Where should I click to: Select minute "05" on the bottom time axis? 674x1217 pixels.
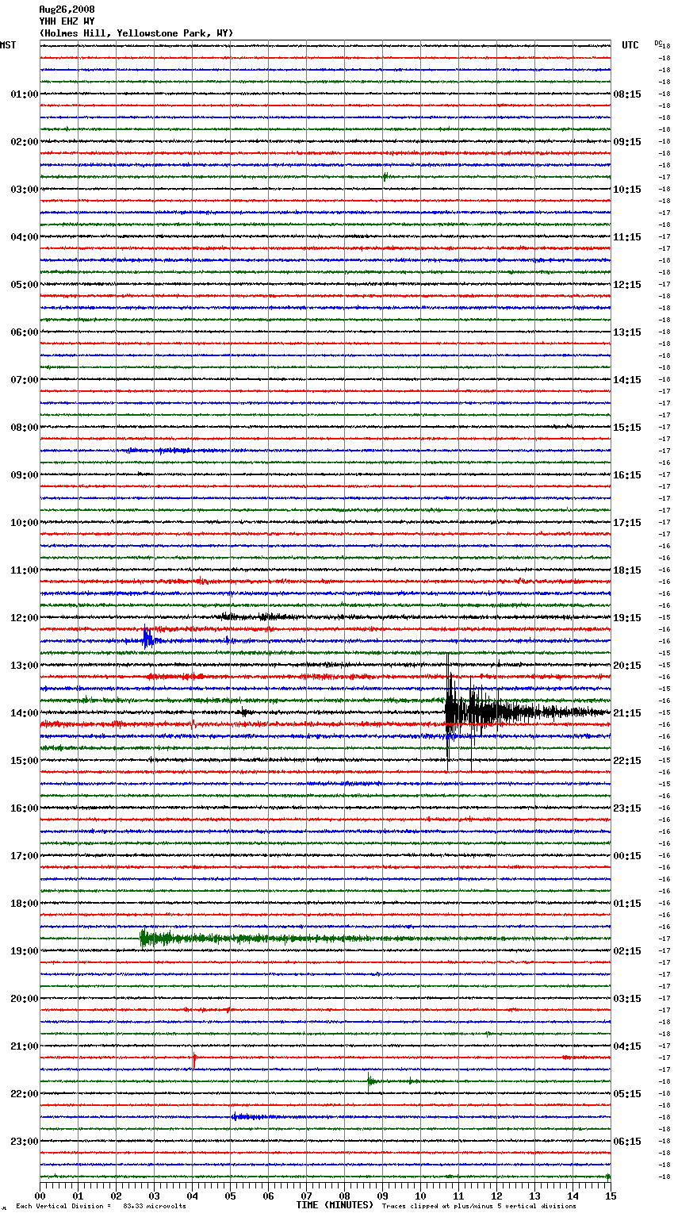pos(231,1196)
